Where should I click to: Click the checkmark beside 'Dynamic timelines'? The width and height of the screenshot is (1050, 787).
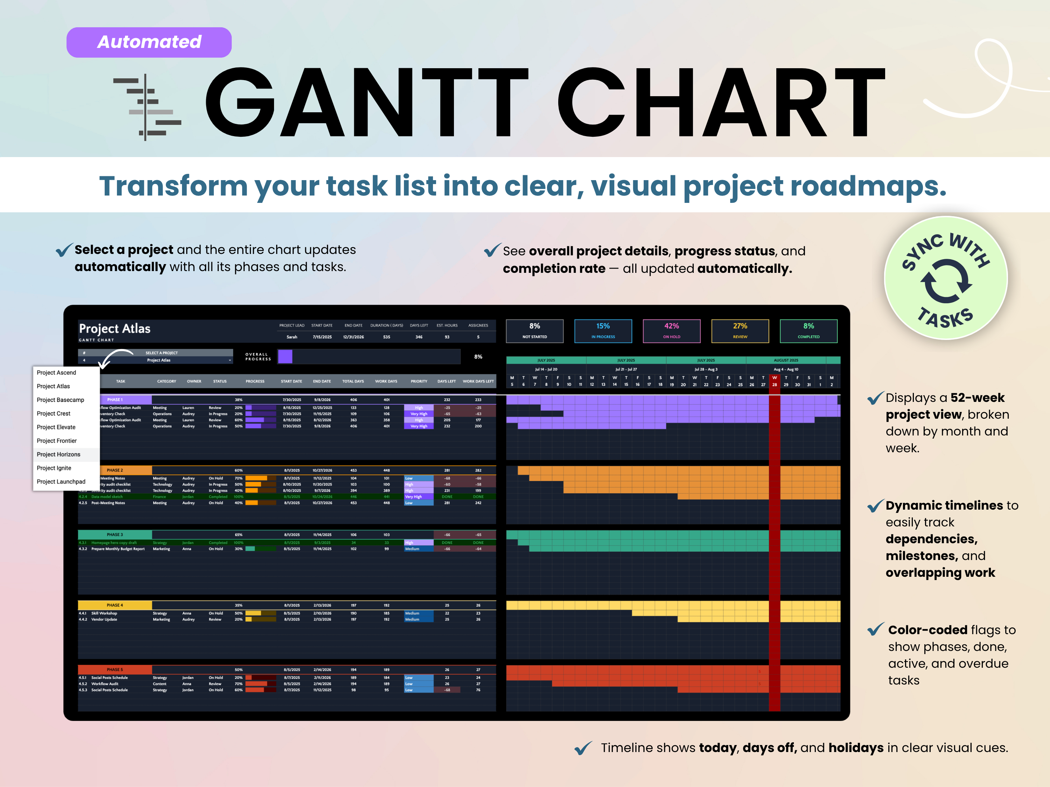(876, 506)
